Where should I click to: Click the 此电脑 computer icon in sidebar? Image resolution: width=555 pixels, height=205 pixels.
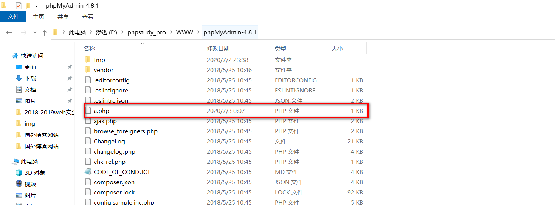coord(16,161)
